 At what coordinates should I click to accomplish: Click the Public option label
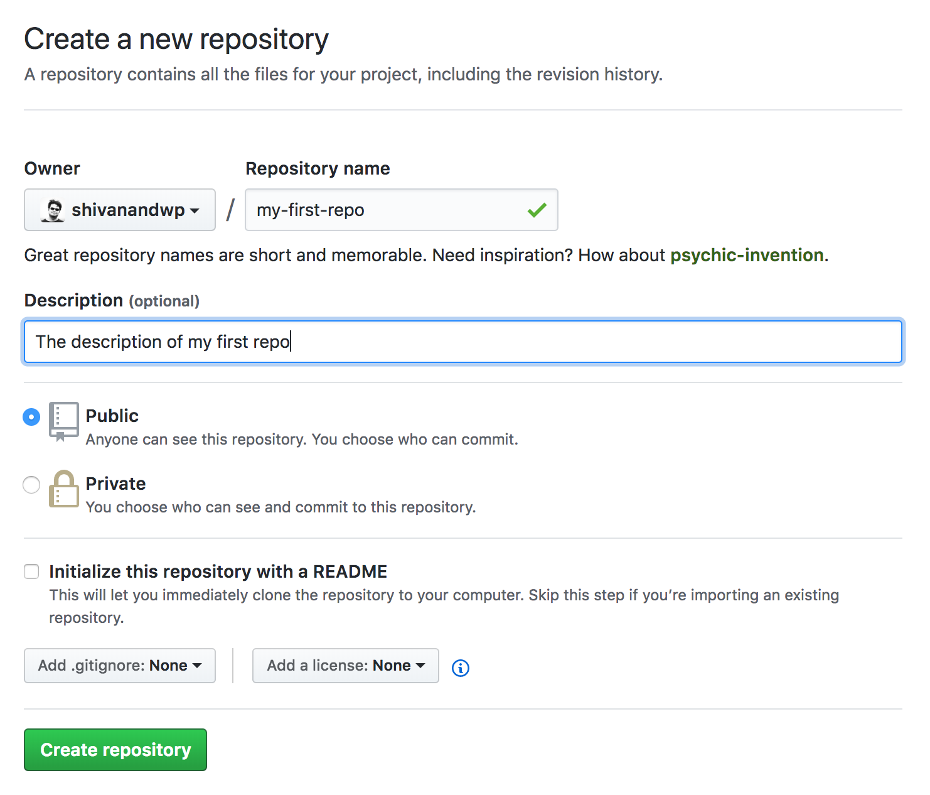pos(112,416)
